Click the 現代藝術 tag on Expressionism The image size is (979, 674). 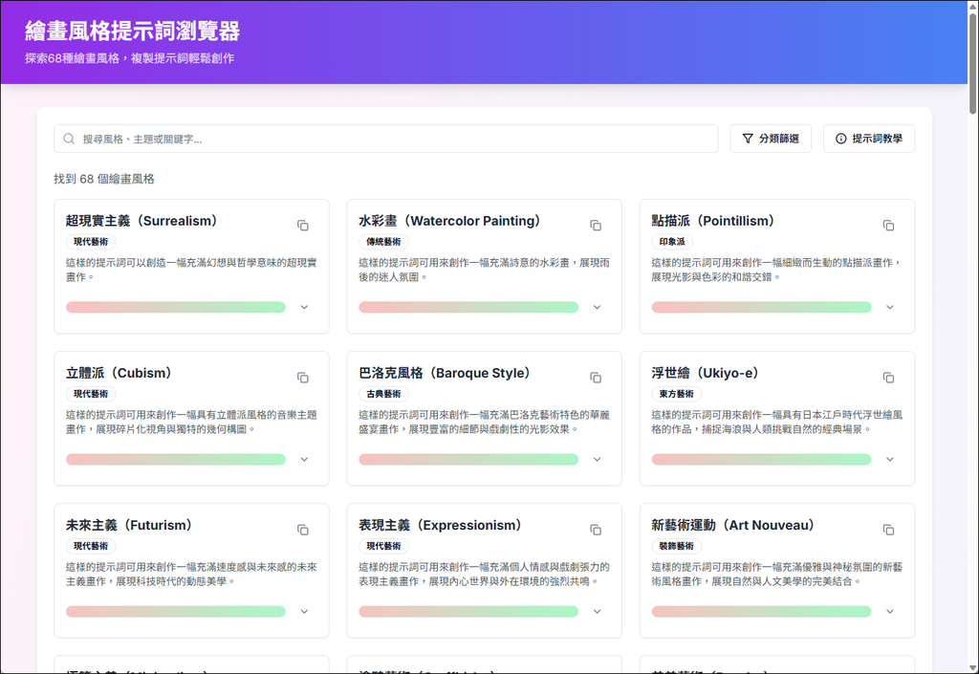pyautogui.click(x=384, y=546)
